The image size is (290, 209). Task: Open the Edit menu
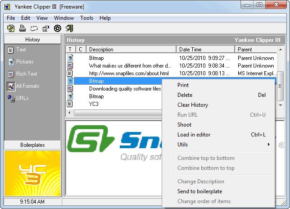(26, 18)
